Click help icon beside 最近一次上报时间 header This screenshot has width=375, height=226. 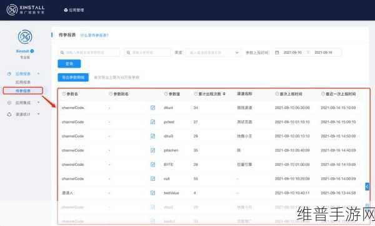323,94
